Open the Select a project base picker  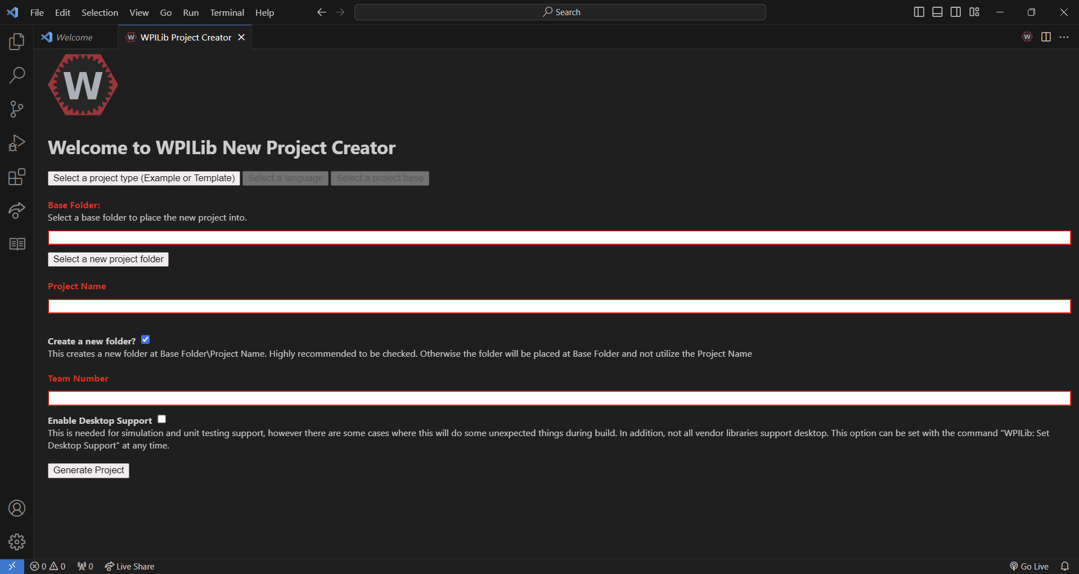(x=380, y=178)
